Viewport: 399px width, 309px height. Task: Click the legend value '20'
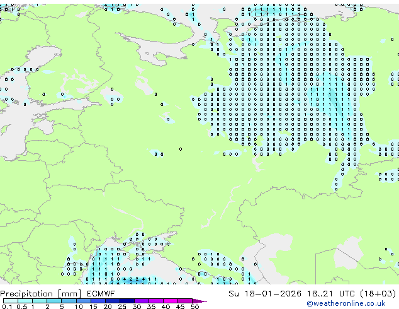click(108, 306)
